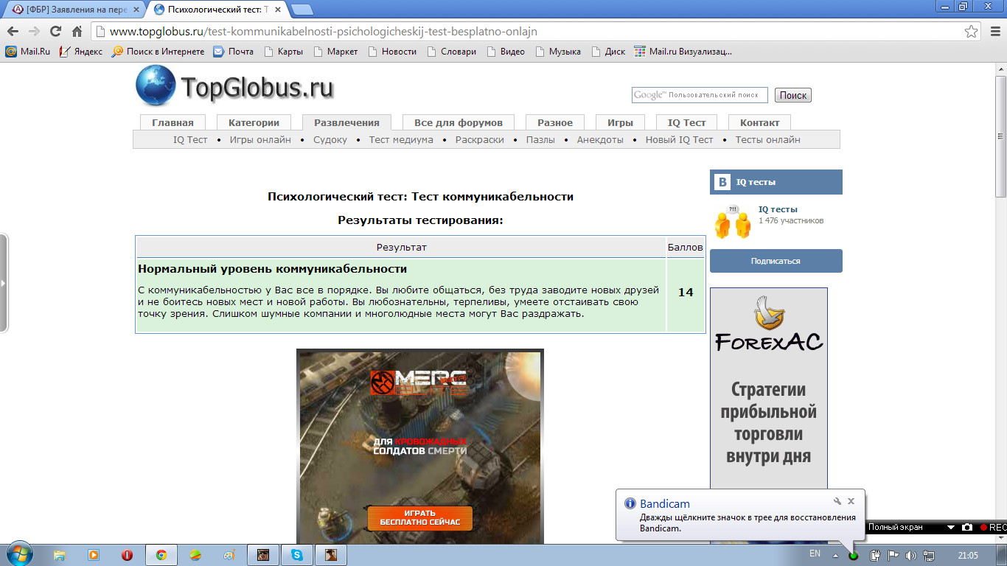Close the ФБР Заявления tab

136,10
